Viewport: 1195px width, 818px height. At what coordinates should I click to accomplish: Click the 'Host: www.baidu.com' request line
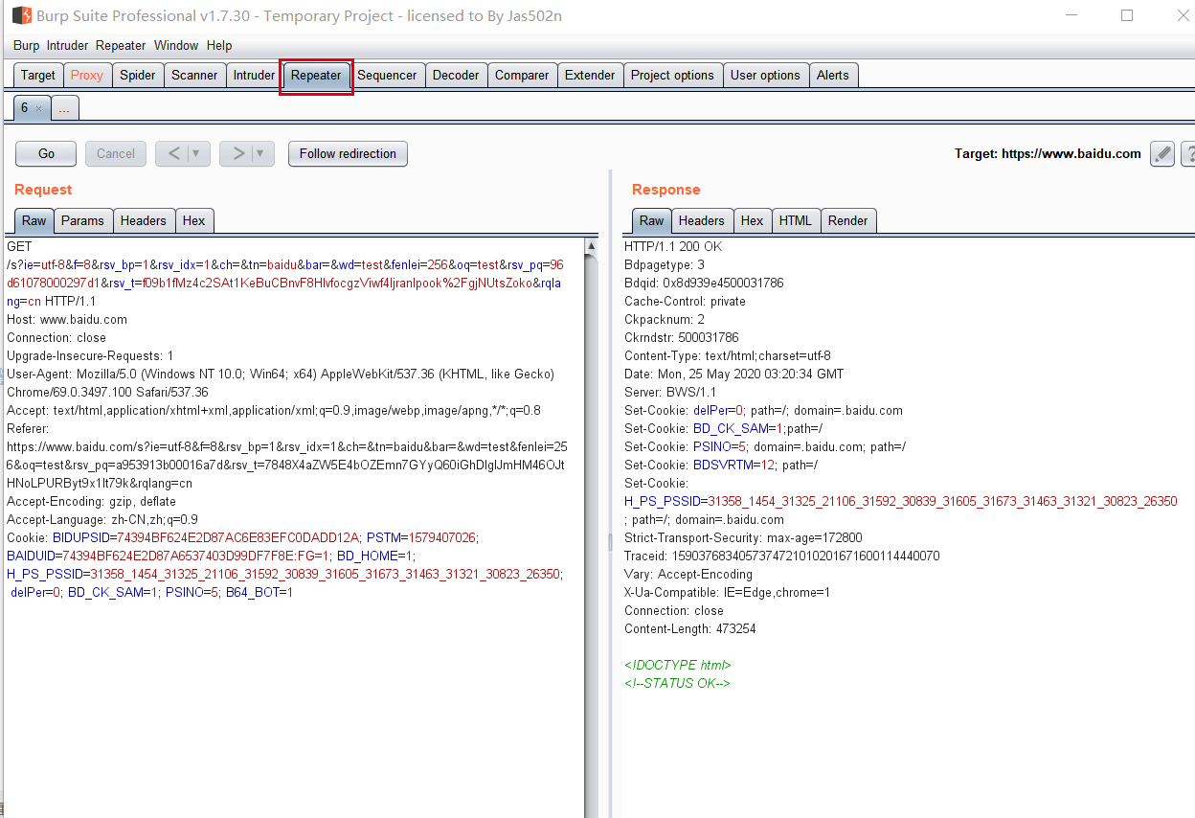pos(67,319)
